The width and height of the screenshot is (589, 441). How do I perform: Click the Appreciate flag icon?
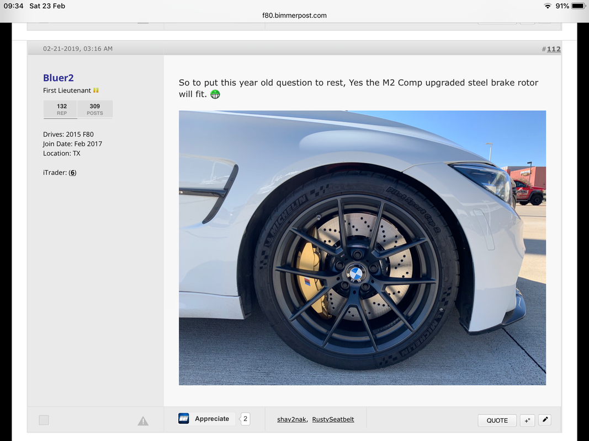184,418
